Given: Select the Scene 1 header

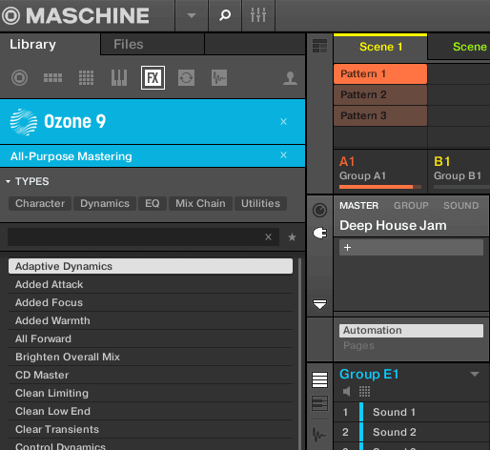Looking at the screenshot, I should (380, 47).
